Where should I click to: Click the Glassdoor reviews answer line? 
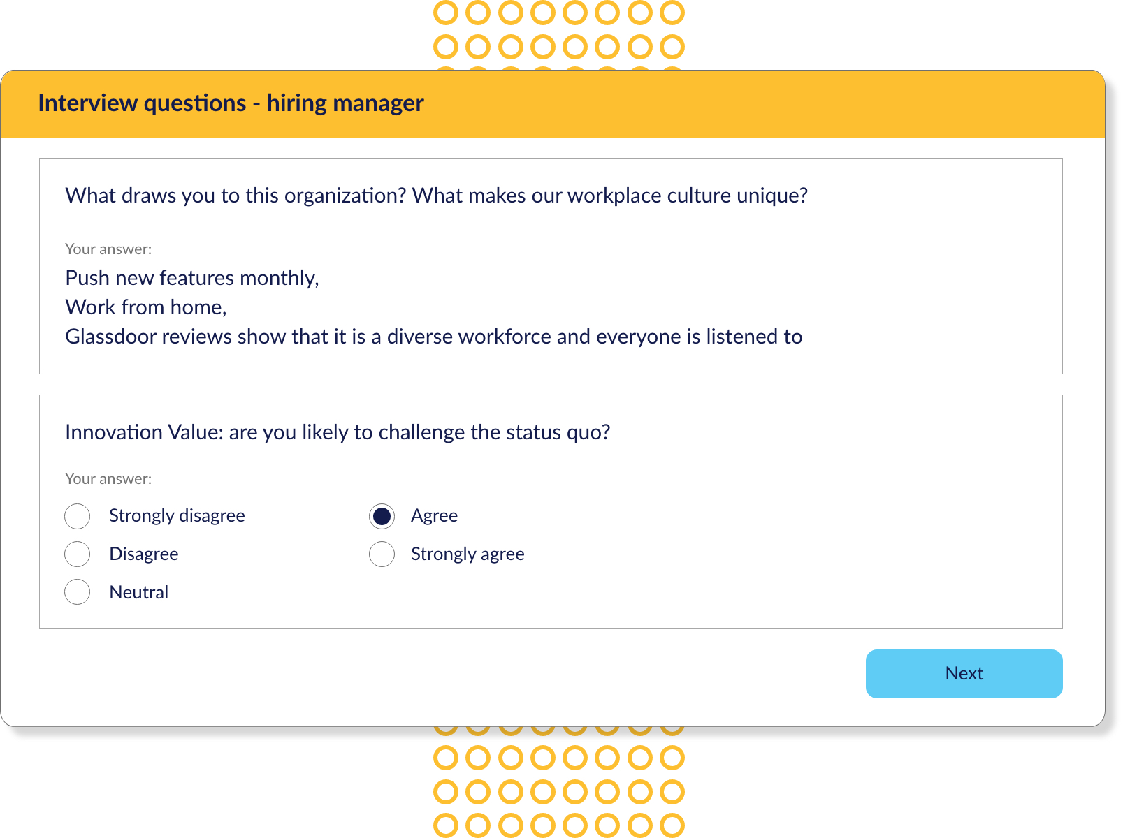[433, 337]
